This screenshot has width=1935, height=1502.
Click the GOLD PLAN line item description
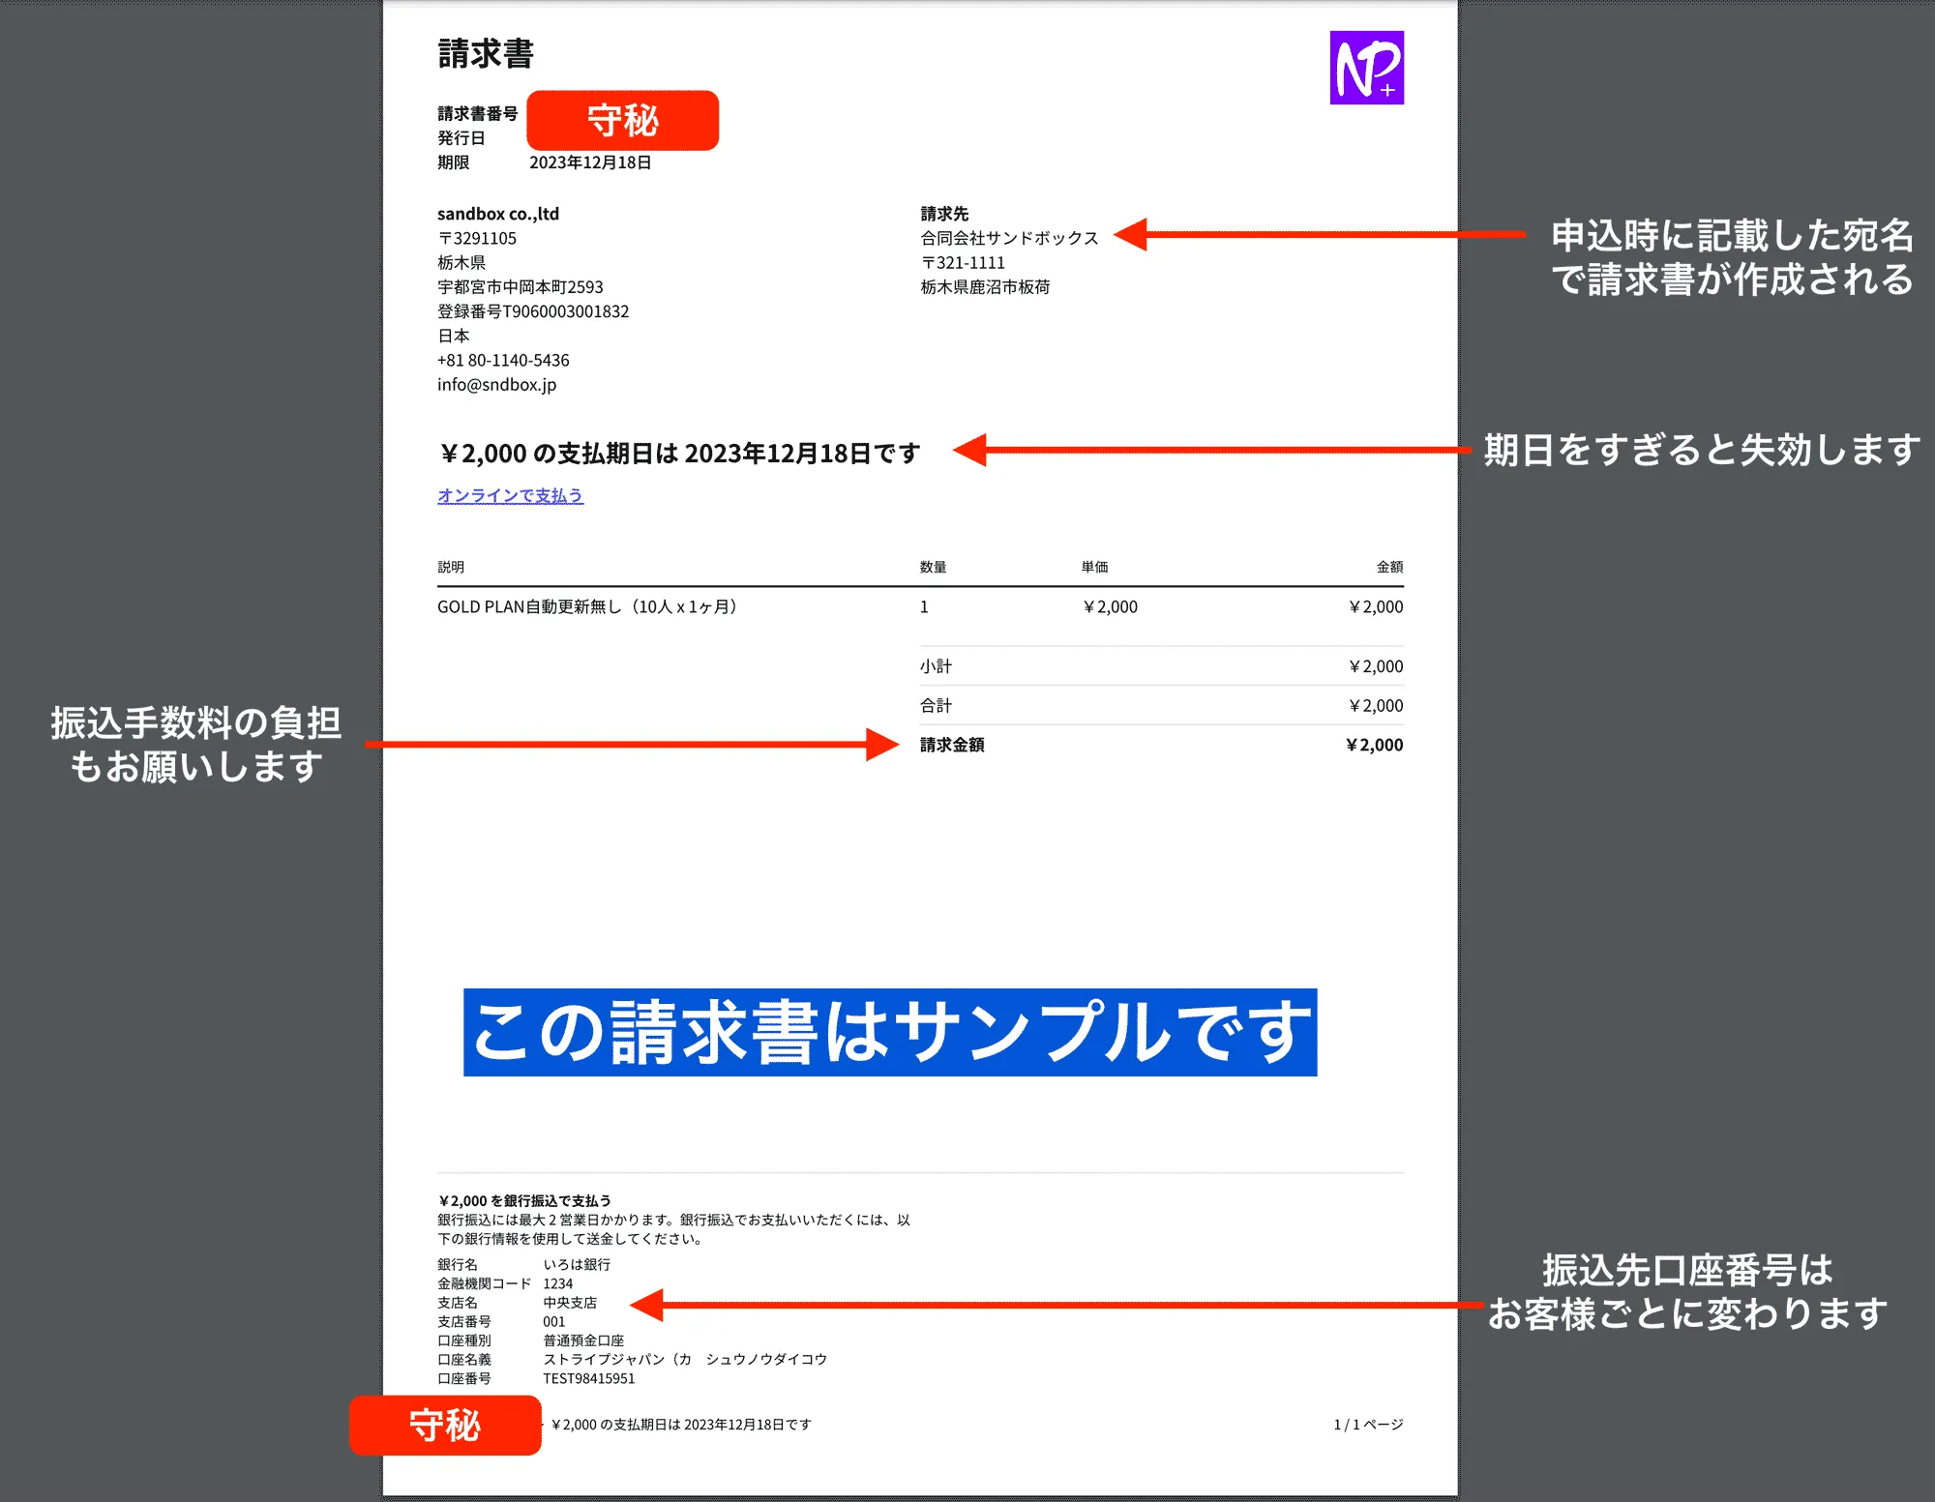(x=585, y=607)
